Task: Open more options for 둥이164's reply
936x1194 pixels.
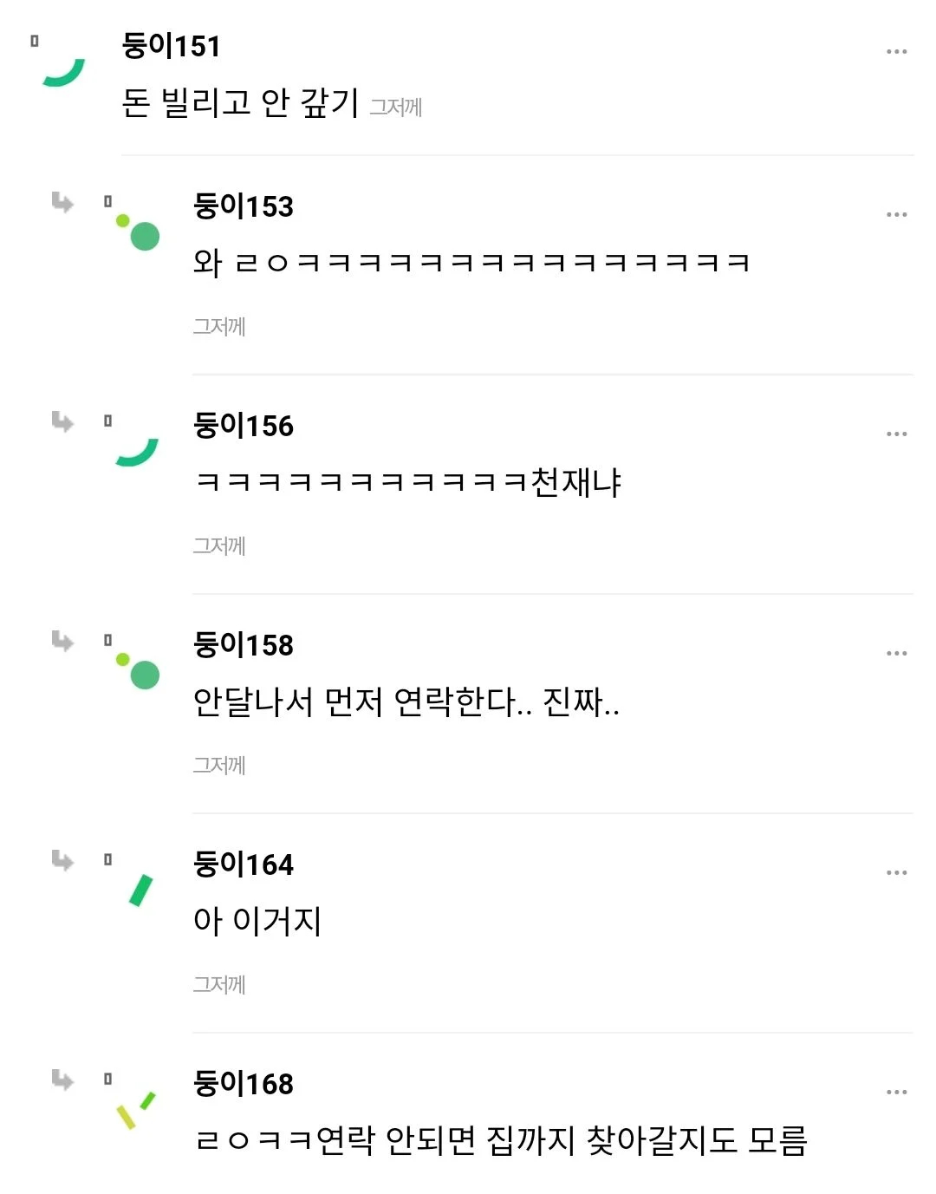Action: [896, 872]
